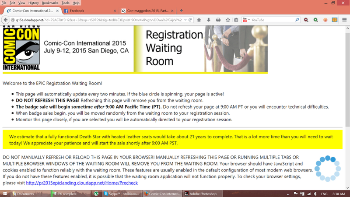
Task: Open Documents folder in taskbar
Action: click(x=25, y=193)
